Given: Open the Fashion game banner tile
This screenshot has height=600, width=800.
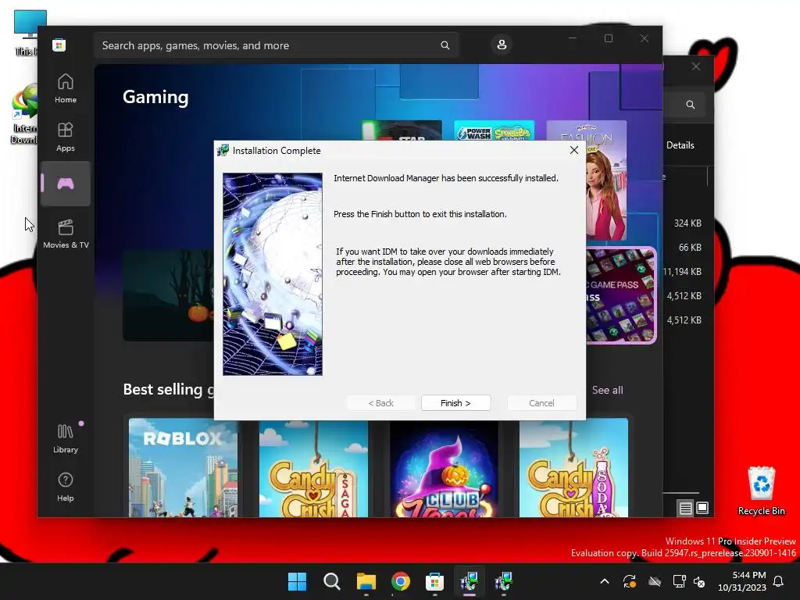Looking at the screenshot, I should click(606, 180).
